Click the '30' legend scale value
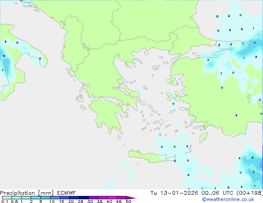 pyautogui.click(x=90, y=201)
